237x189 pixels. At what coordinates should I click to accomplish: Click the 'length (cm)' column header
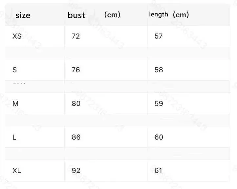[169, 15]
